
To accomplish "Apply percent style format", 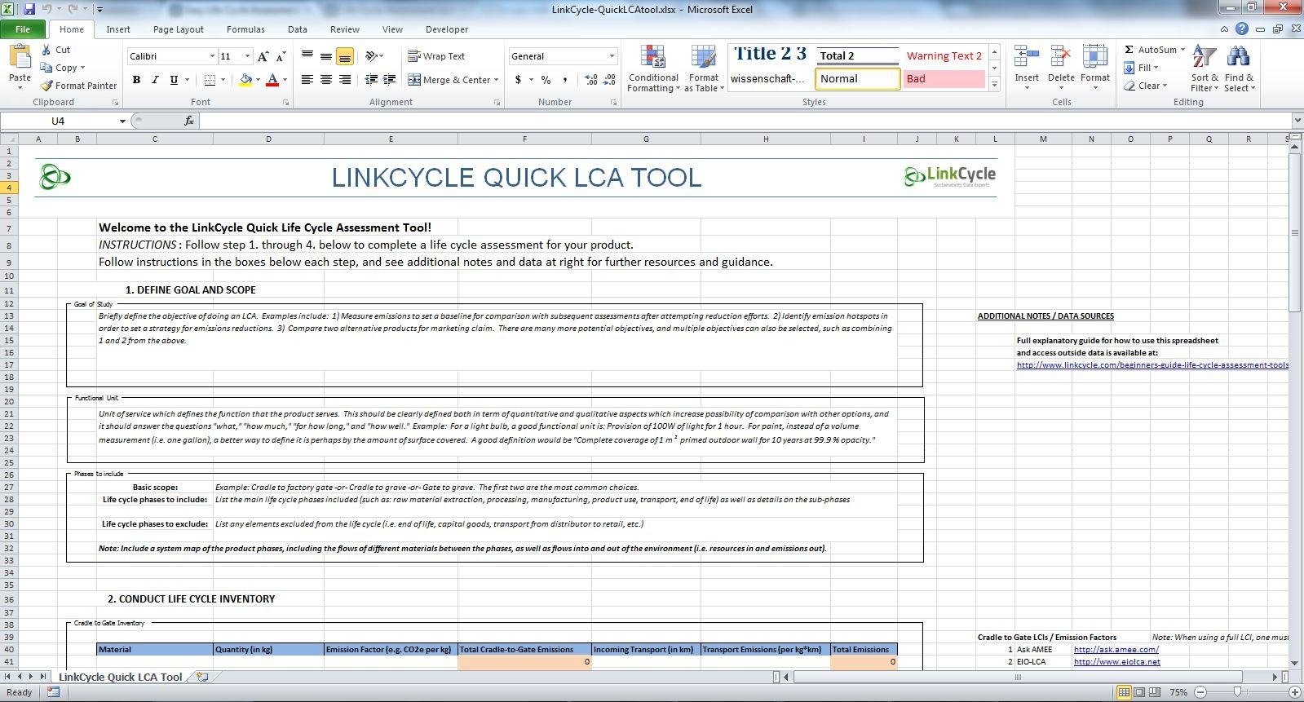I will 546,80.
